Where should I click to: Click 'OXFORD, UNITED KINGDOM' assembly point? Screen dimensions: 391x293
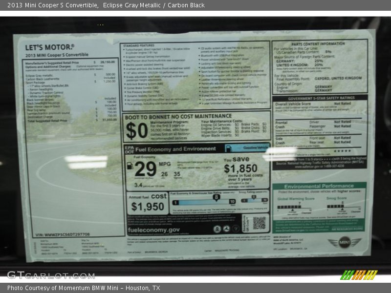point(338,78)
